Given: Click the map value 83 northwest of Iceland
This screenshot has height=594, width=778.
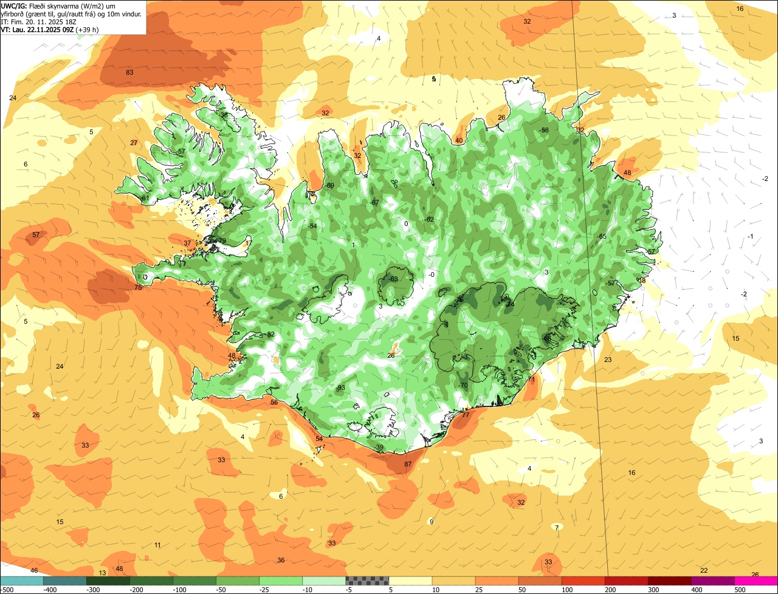Looking at the screenshot, I should pyautogui.click(x=129, y=72).
